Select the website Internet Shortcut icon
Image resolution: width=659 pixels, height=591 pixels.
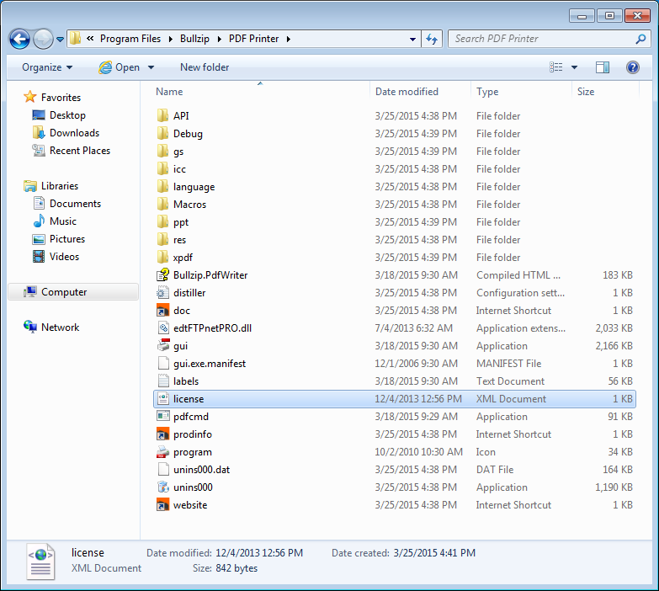(x=162, y=504)
